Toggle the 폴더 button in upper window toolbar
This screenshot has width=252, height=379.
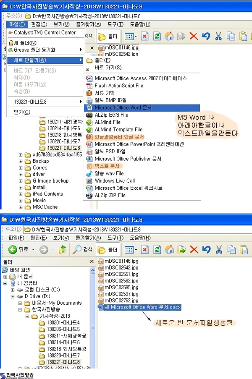pos(108,36)
